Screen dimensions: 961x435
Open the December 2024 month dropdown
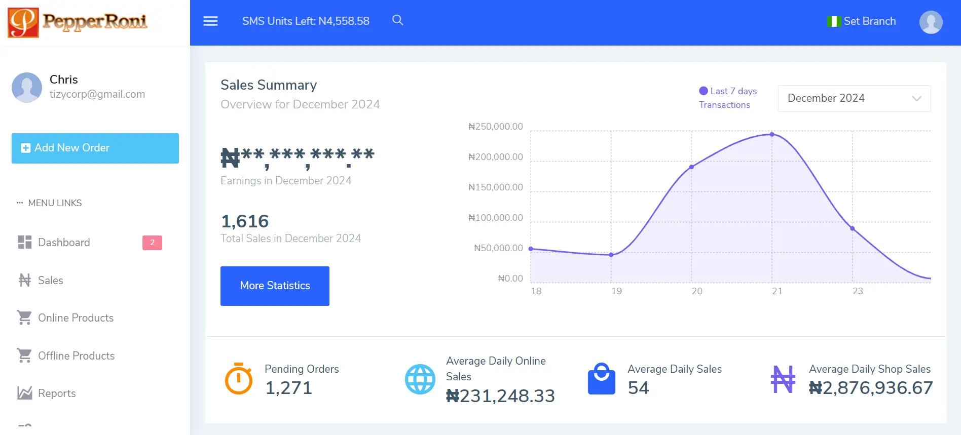(854, 98)
